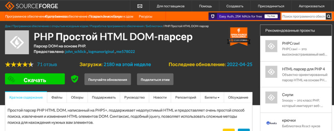
Task: Click the SourceForge logo icon
Action: [9, 6]
